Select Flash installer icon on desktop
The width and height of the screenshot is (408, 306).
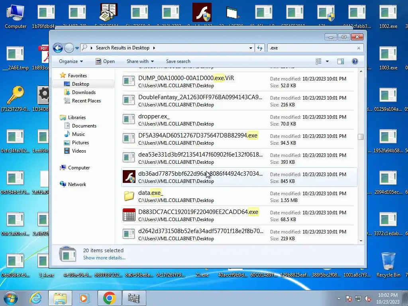pyautogui.click(x=202, y=12)
